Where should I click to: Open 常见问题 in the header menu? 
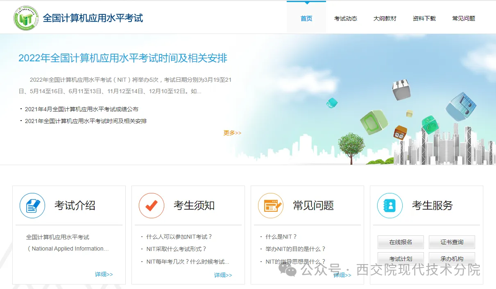pos(464,18)
